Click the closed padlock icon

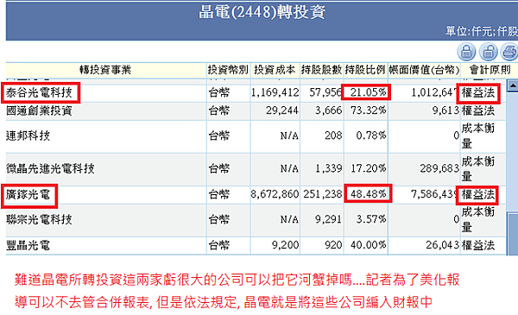[466, 52]
